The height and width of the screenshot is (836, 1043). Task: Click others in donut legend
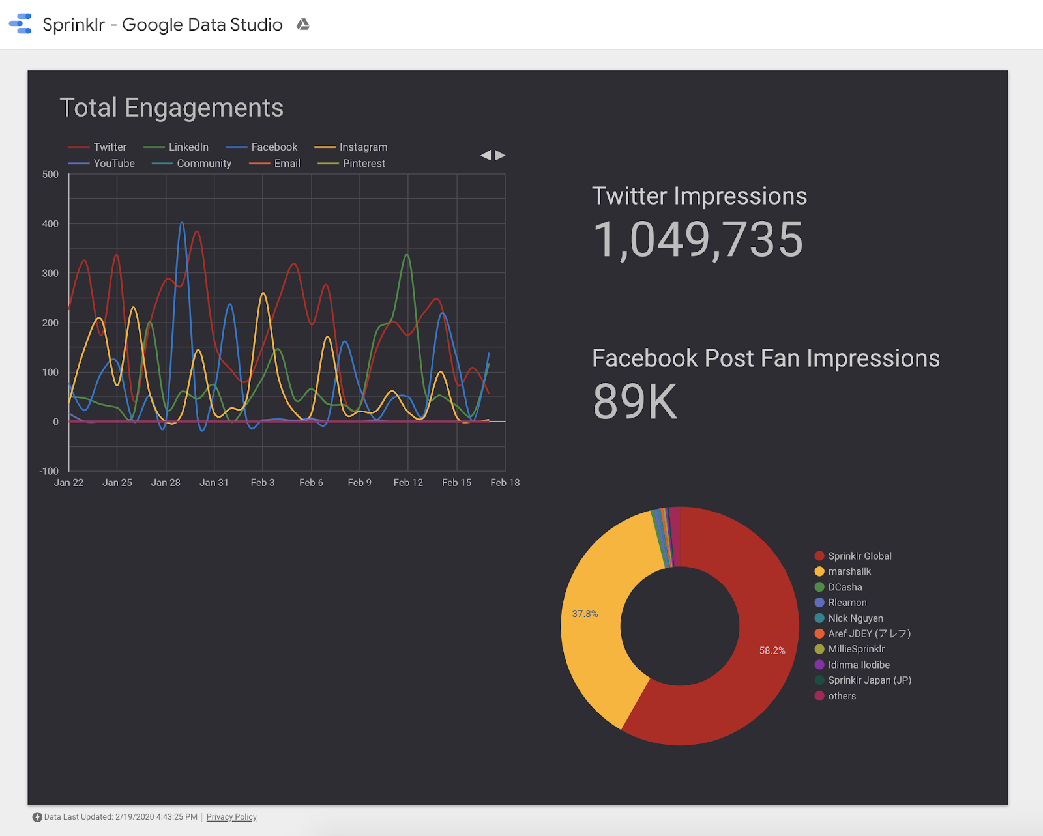pyautogui.click(x=835, y=696)
